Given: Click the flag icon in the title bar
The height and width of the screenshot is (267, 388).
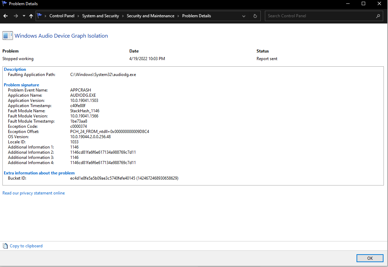Looking at the screenshot, I should tap(4, 3).
